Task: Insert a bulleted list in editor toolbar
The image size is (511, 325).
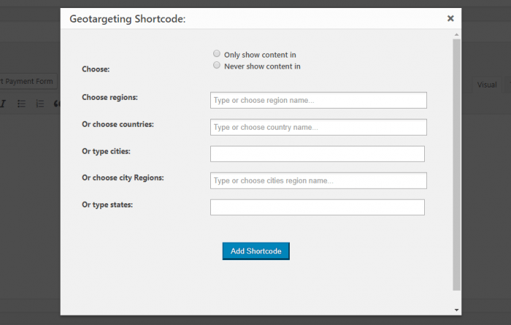Action: pos(21,103)
